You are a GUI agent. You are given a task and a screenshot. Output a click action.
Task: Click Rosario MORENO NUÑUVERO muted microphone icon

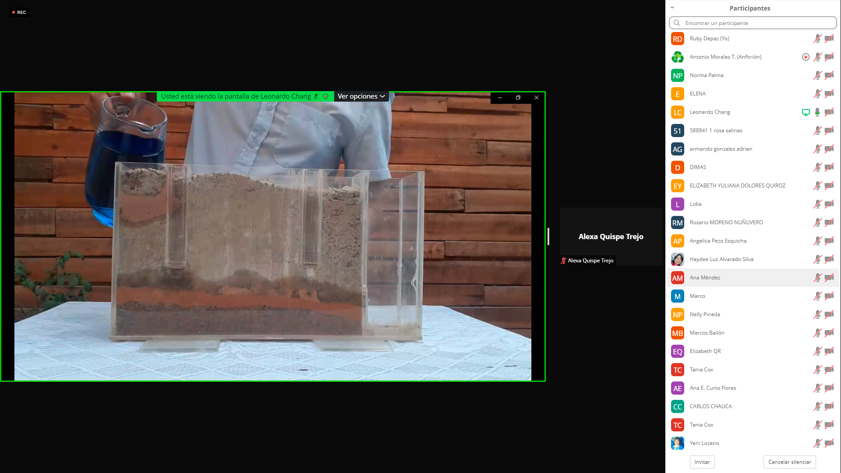pyautogui.click(x=817, y=222)
